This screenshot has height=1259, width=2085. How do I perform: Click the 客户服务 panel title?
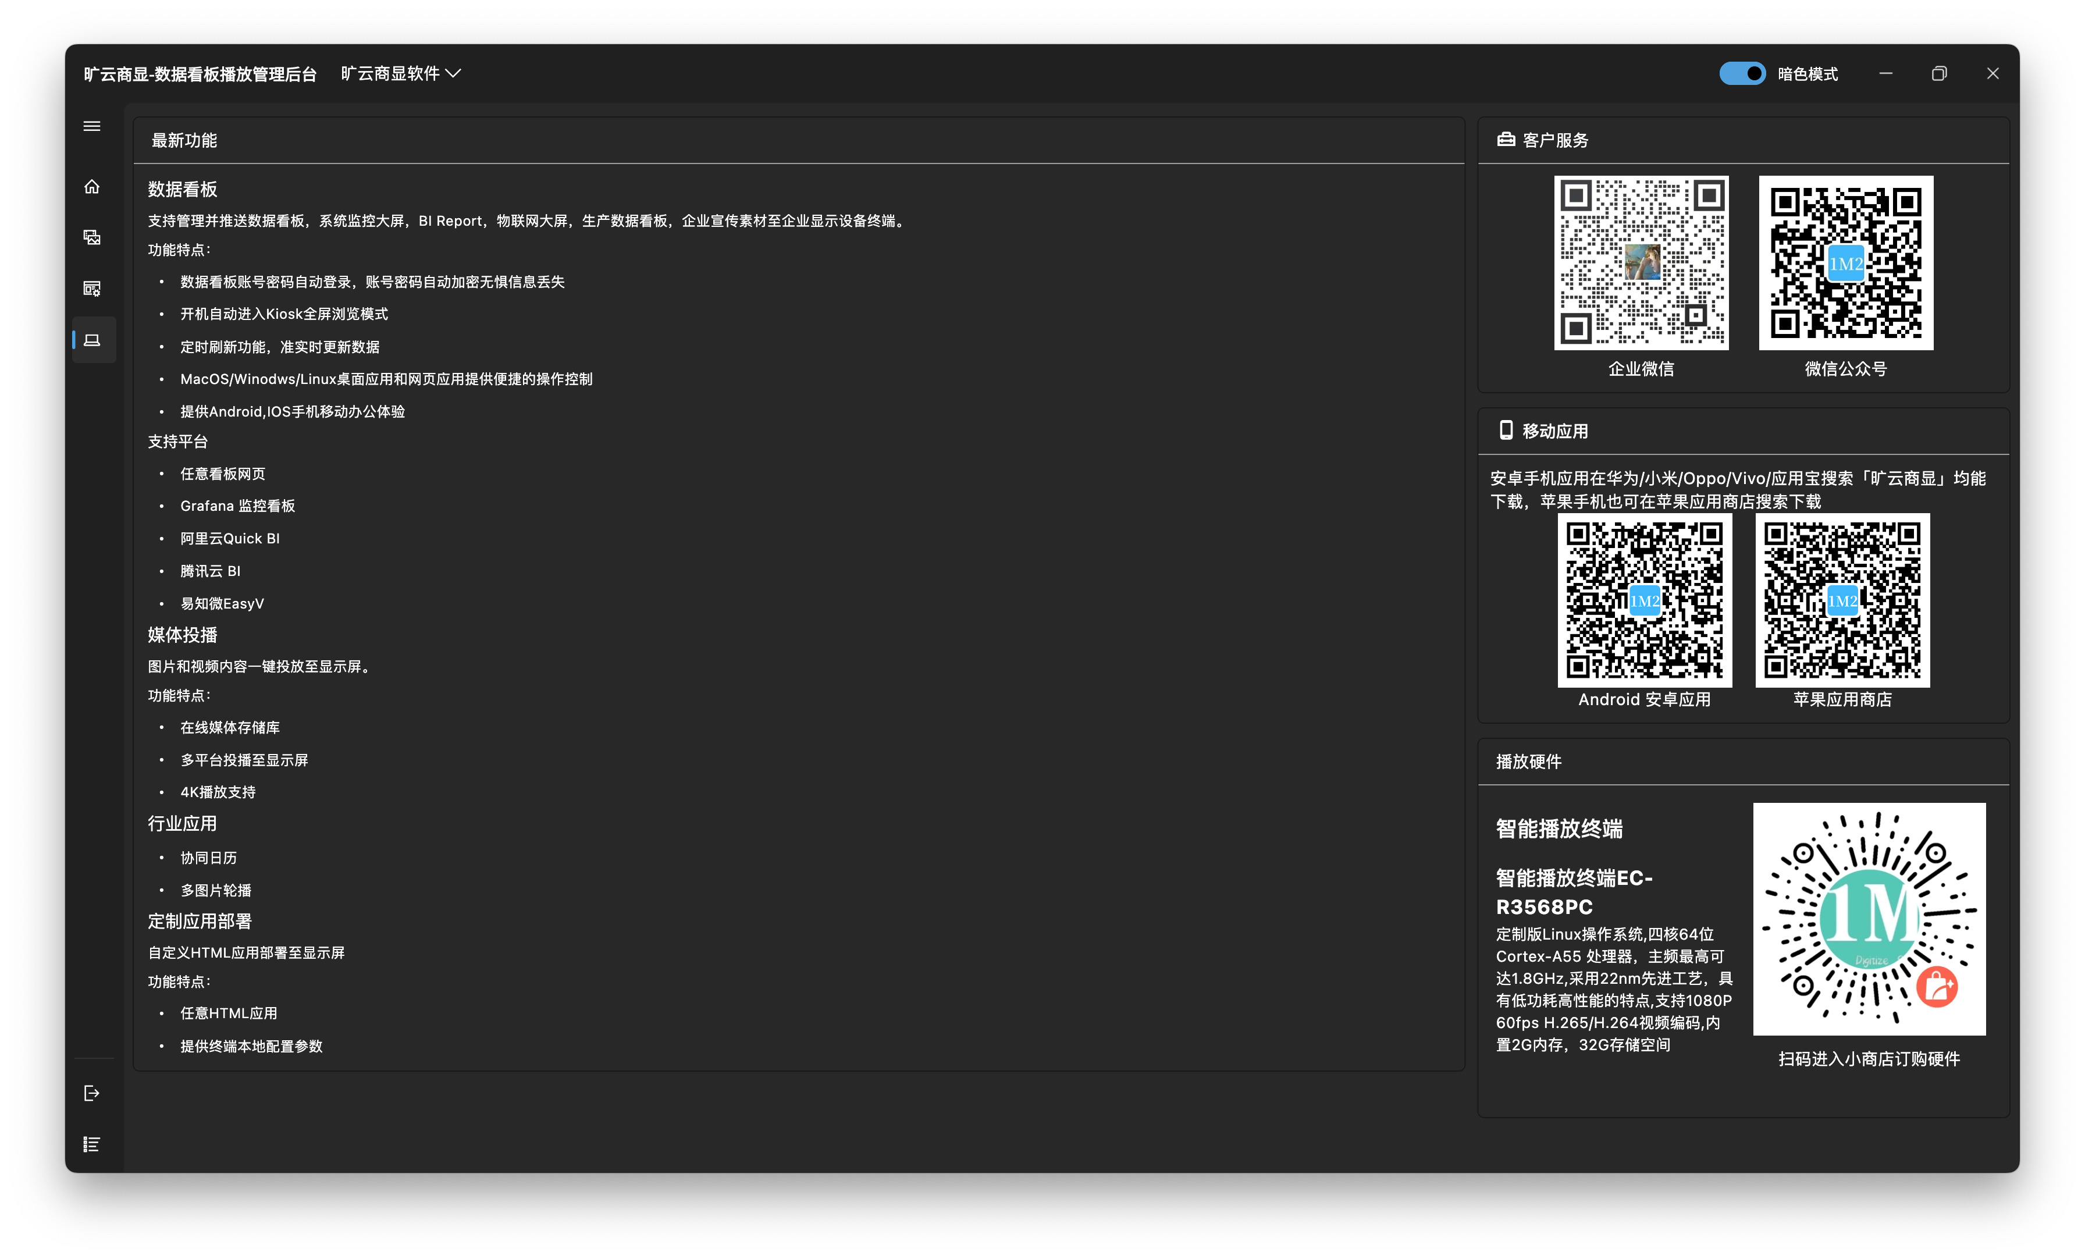pos(1555,140)
